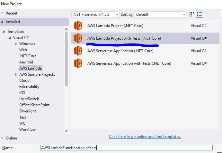Switch to small icons grid view
The image size is (222, 153).
pyautogui.click(x=191, y=14)
